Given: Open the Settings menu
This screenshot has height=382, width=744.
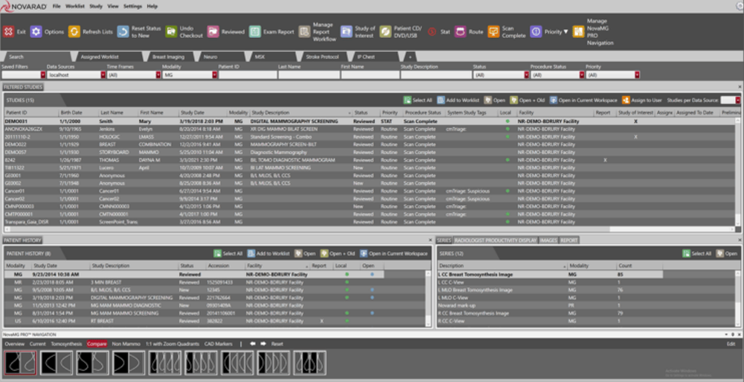Looking at the screenshot, I should click(x=132, y=6).
